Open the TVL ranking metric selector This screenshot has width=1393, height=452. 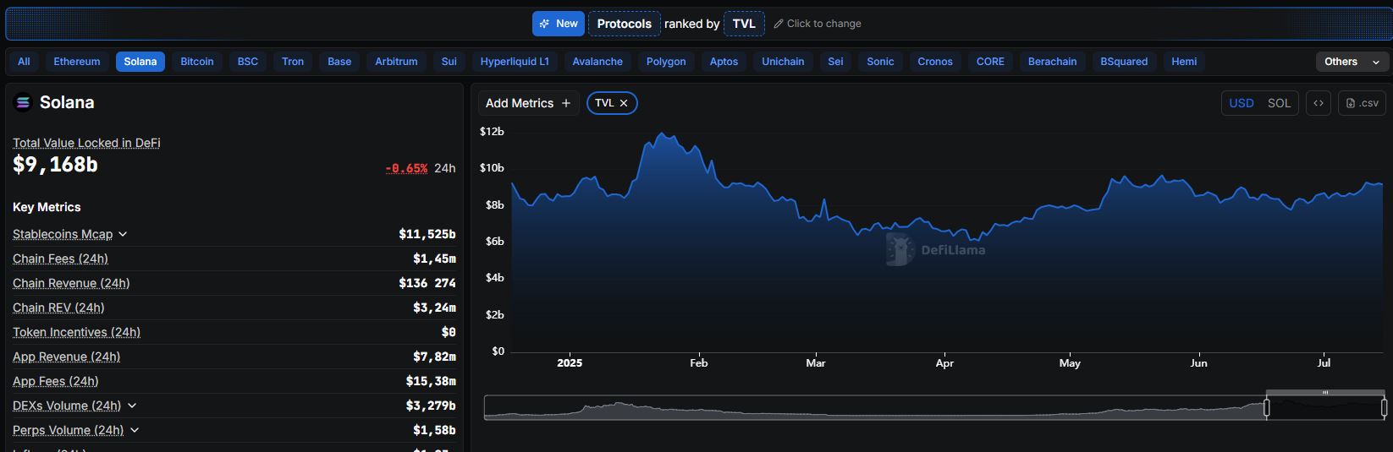pyautogui.click(x=744, y=24)
